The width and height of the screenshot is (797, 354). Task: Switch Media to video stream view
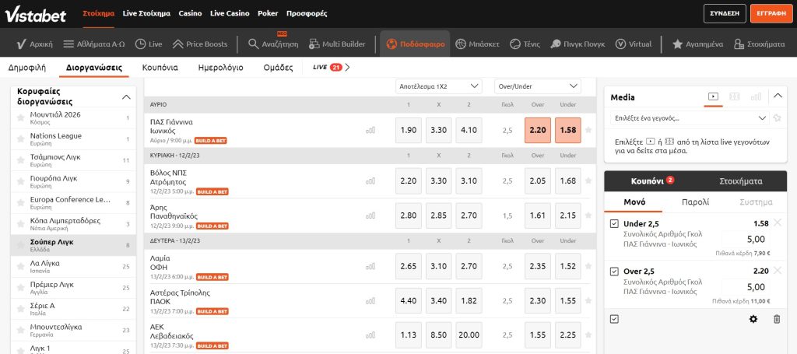(x=713, y=96)
